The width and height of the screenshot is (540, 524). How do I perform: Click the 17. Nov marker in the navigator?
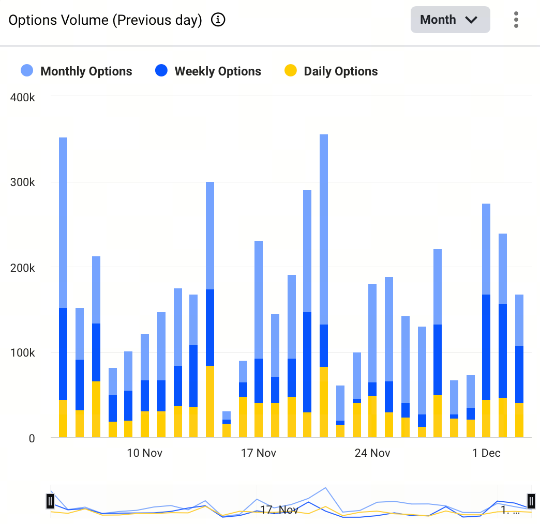click(x=279, y=510)
